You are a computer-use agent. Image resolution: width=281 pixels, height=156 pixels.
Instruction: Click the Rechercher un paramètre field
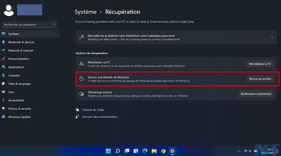click(30, 25)
